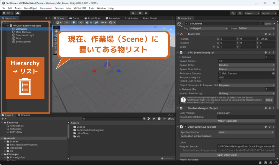Open the Synchronization dropdown set to None

[246, 132]
